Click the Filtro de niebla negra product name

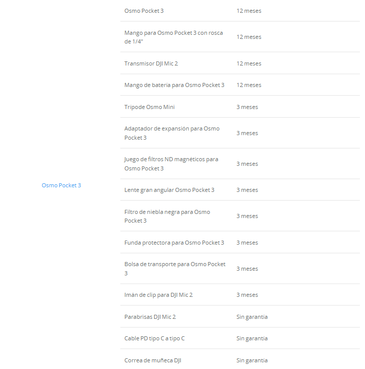coord(167,216)
